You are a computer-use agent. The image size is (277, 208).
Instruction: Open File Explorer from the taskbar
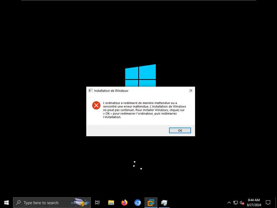click(111, 203)
